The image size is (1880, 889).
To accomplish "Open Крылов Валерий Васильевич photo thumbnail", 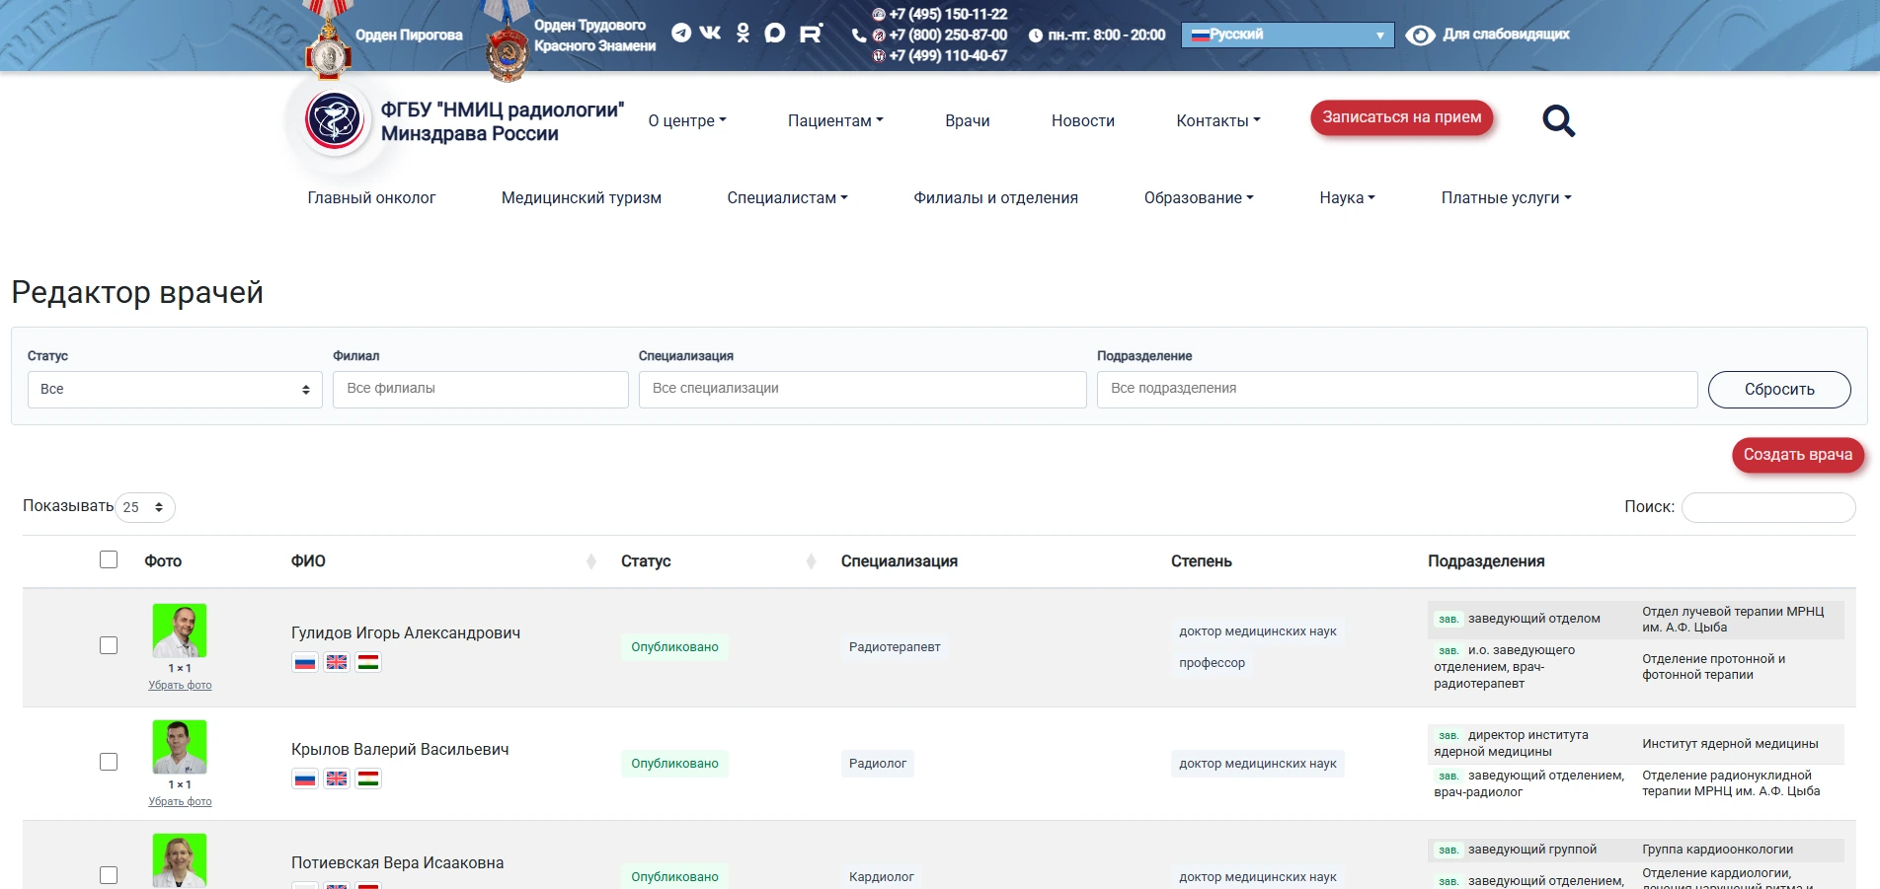I will click(x=180, y=747).
